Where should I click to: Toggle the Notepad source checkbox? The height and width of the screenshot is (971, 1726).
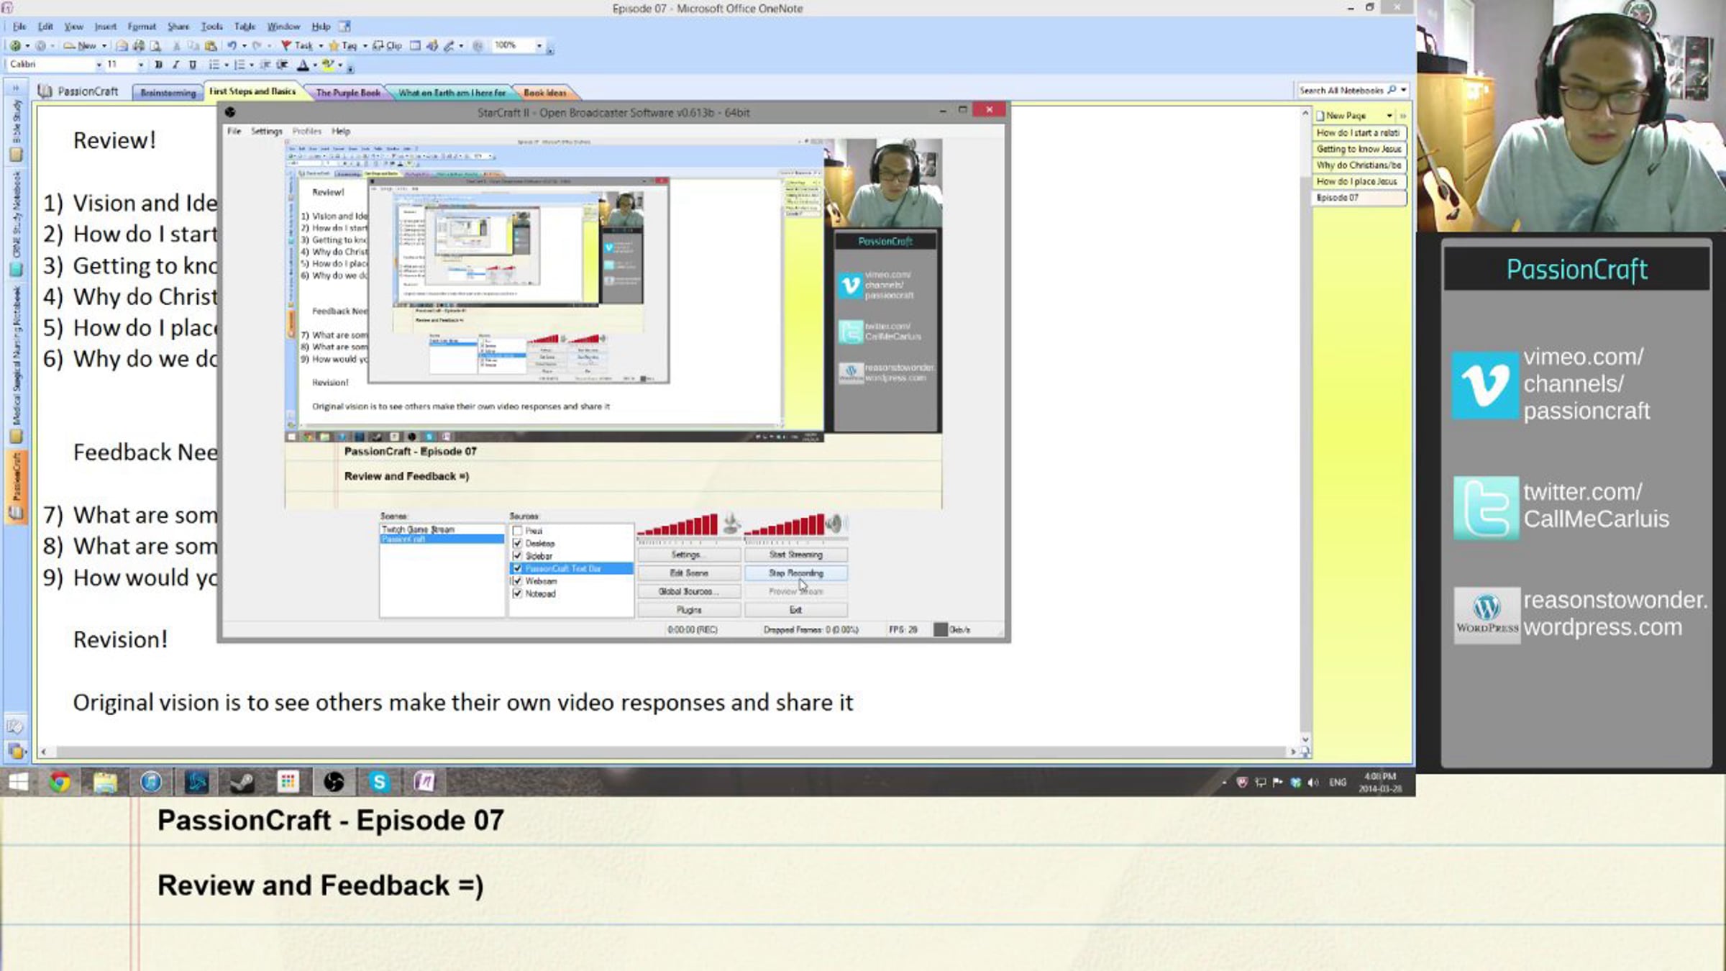517,594
